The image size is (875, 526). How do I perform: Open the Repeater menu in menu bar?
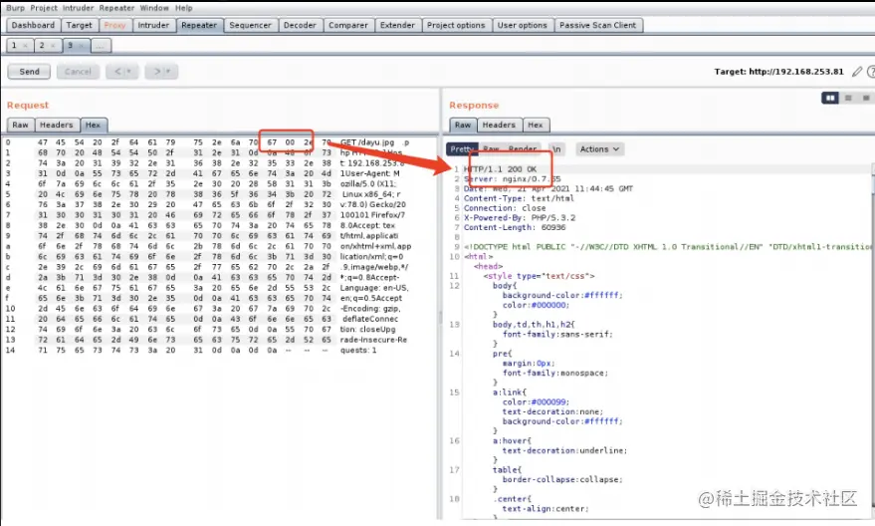click(x=116, y=8)
